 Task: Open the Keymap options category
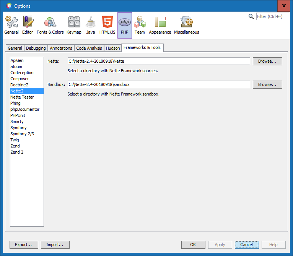pyautogui.click(x=74, y=25)
